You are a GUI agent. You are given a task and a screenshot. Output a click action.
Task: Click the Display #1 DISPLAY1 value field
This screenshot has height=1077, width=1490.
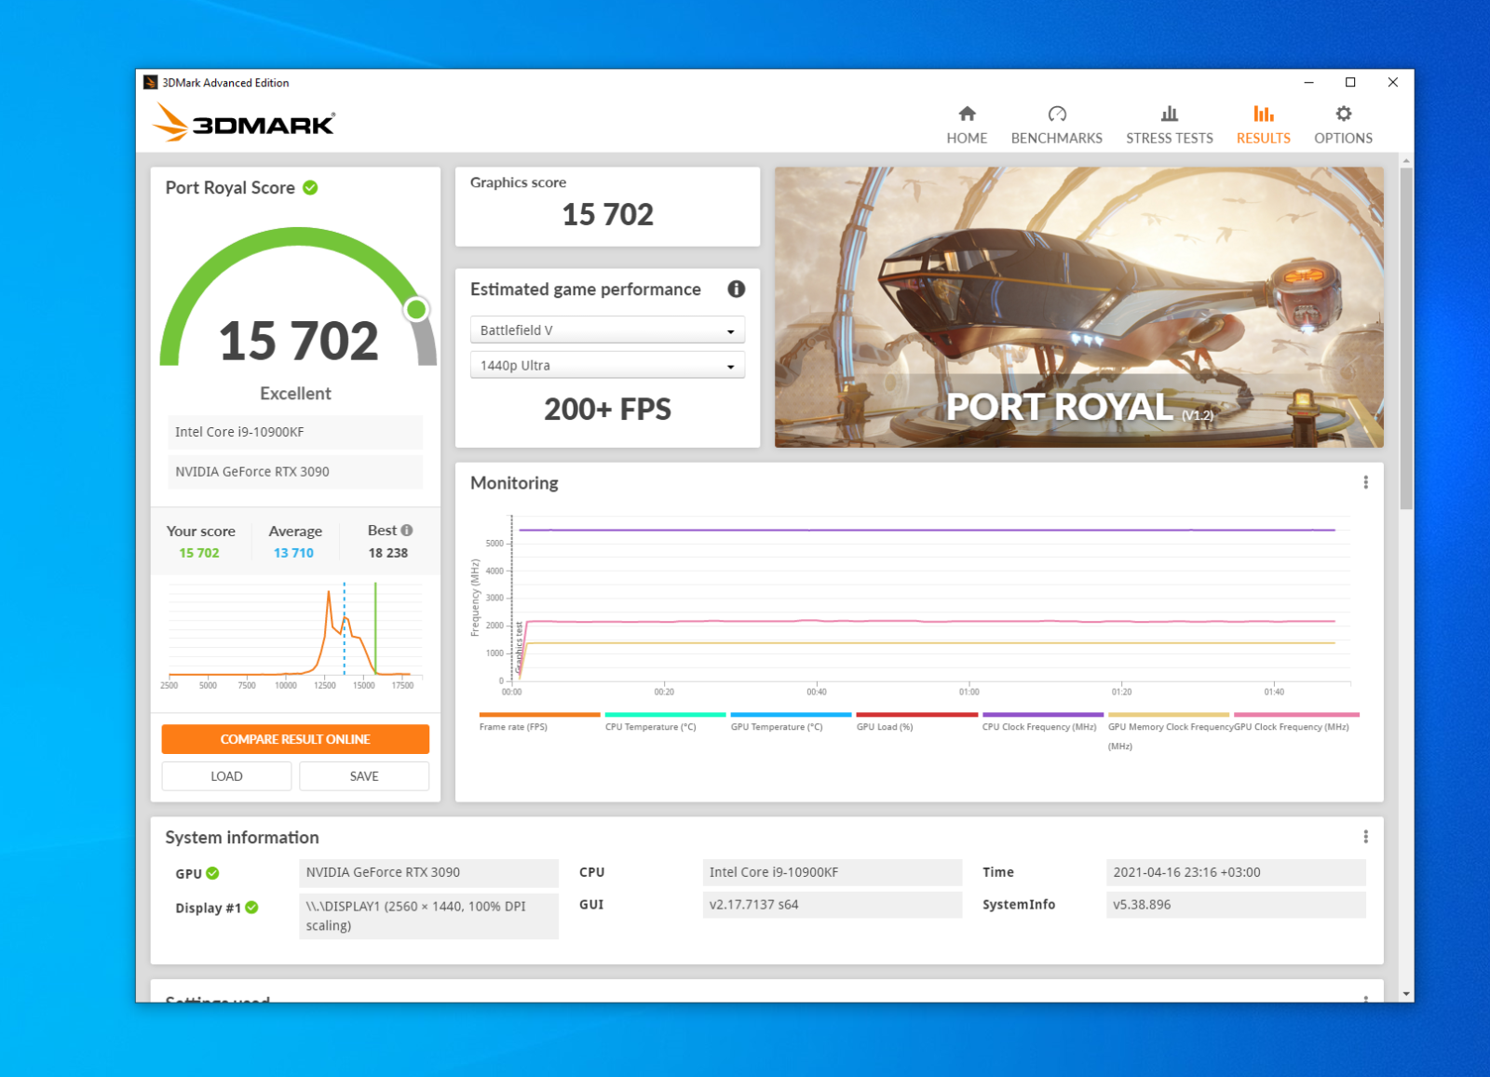pos(428,916)
